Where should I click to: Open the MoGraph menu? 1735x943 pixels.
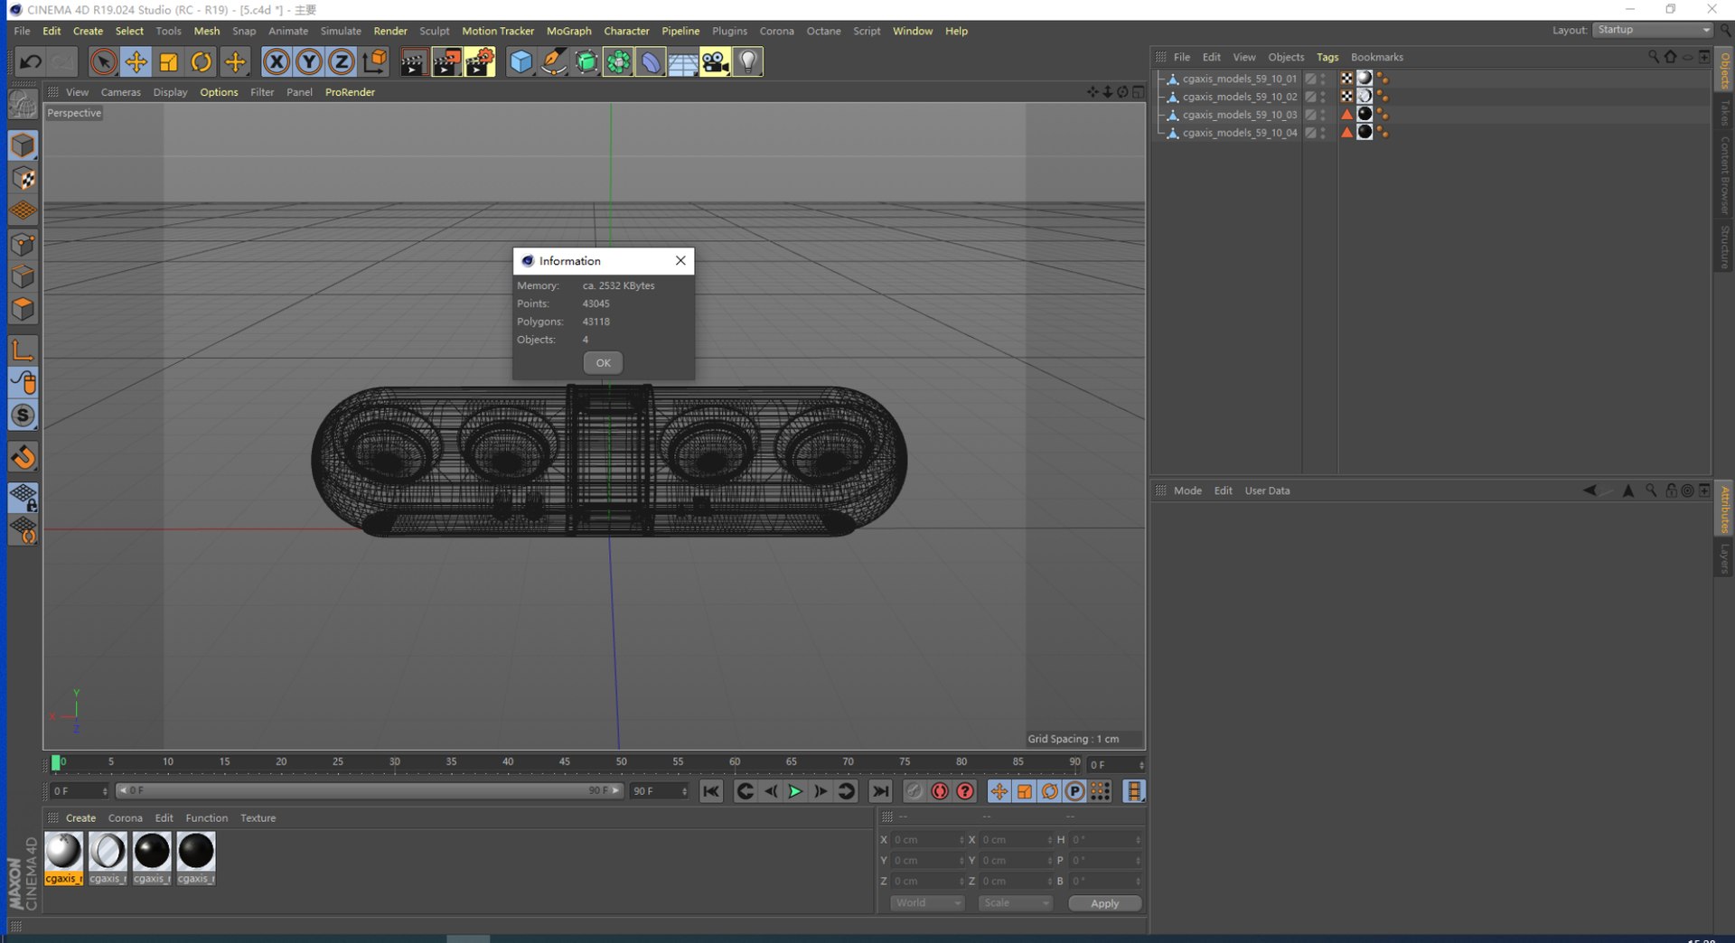(x=568, y=31)
